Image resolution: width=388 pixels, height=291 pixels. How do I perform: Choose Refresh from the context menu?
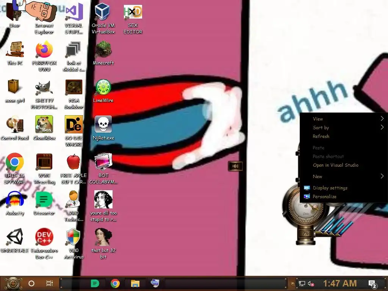344,136
